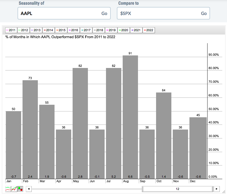
Task: Click the March bar labeled 55
Action: (47, 142)
